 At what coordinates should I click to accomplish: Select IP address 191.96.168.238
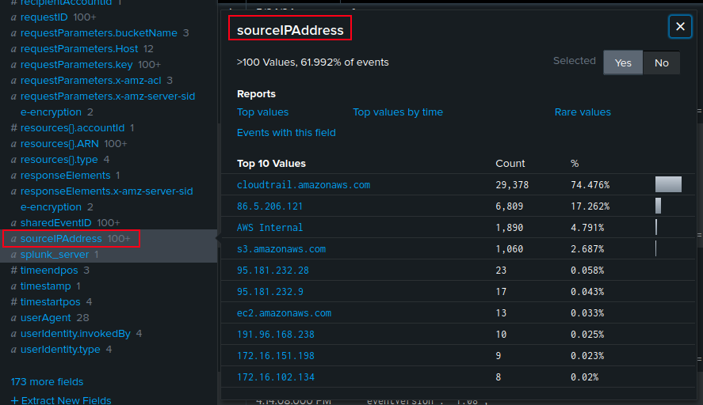[x=275, y=335]
